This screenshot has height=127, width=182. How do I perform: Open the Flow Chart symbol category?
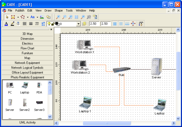point(28,48)
